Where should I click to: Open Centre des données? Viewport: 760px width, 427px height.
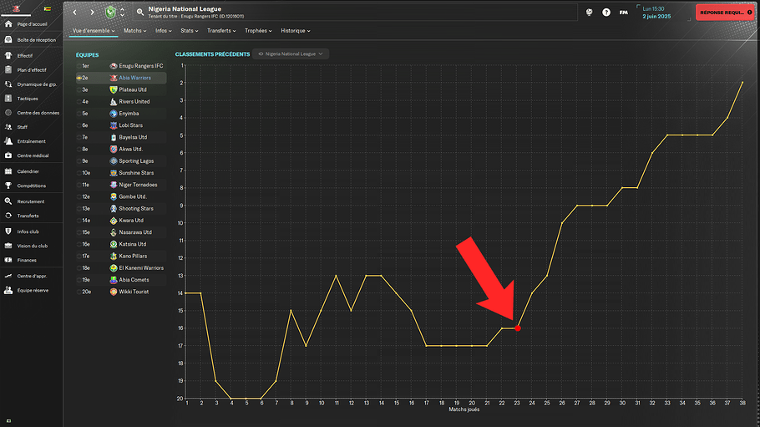[38, 113]
